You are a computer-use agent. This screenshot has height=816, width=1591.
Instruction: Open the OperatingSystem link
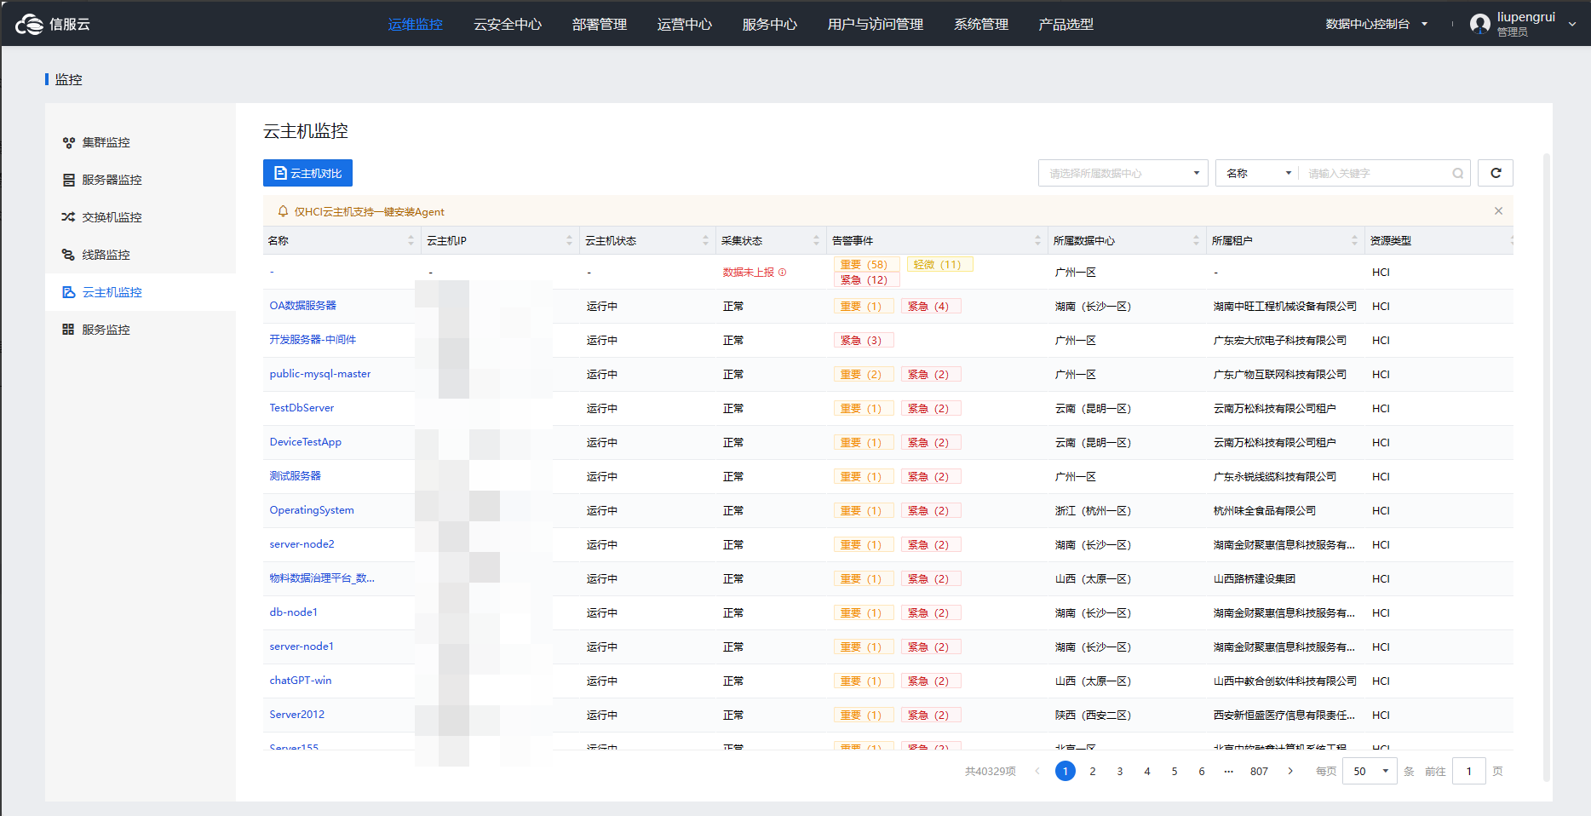pyautogui.click(x=312, y=510)
